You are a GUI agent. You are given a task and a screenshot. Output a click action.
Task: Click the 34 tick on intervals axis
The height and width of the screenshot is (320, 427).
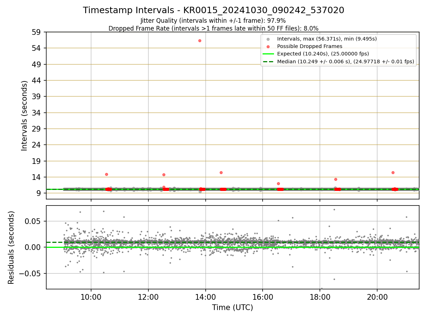[37, 113]
